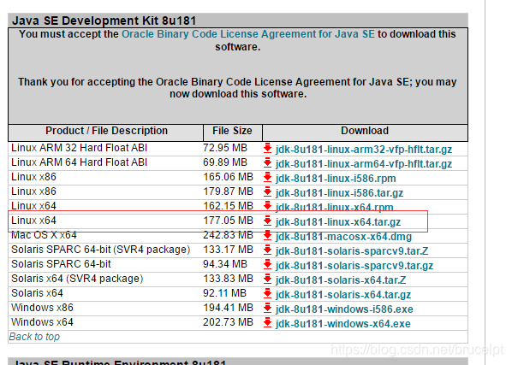The image size is (512, 365).
Task: Click download arrow next to jdk-8u181-macosx-x64.dmg
Action: pyautogui.click(x=267, y=235)
